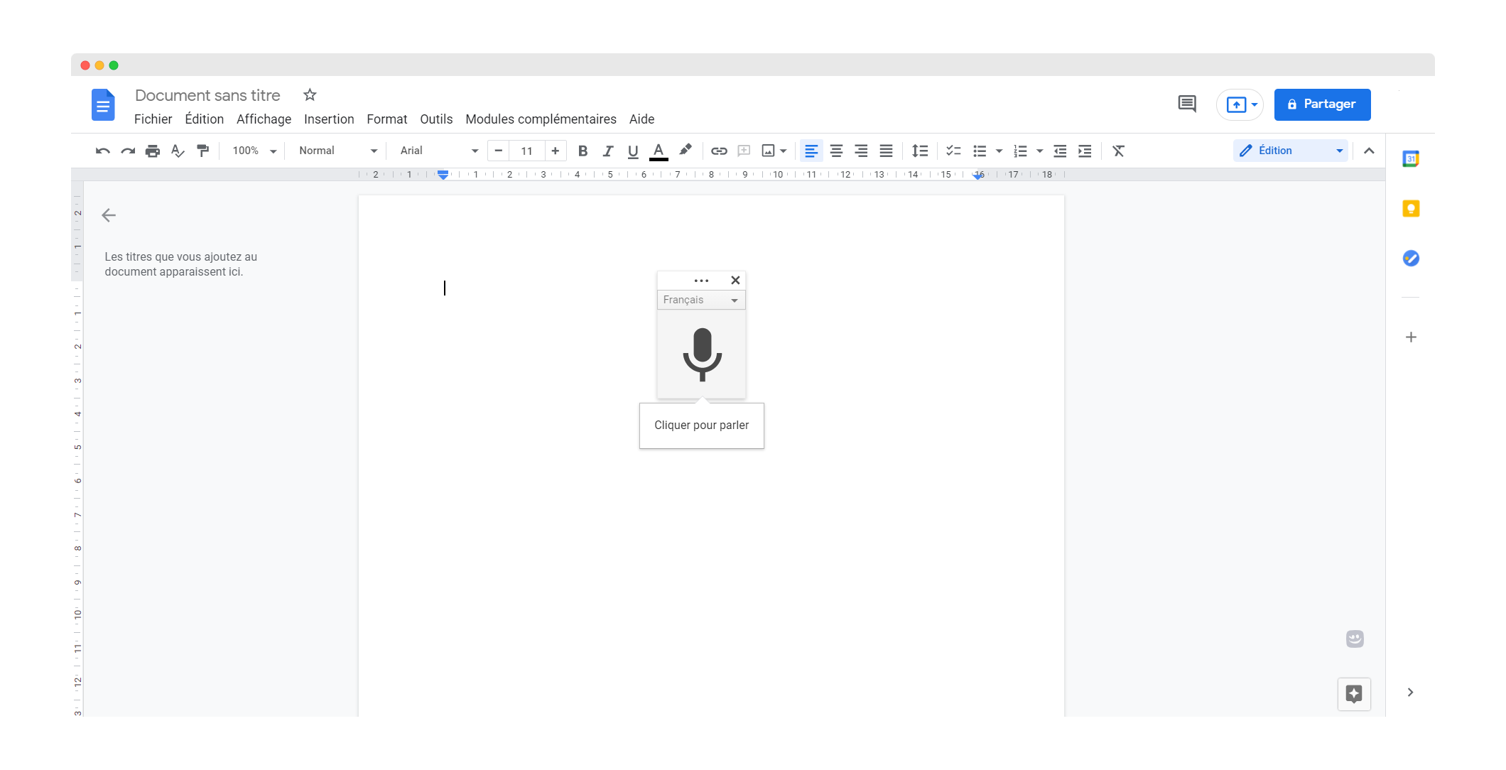Toggle bold formatting
Screen dimensions: 1506x770
click(583, 151)
